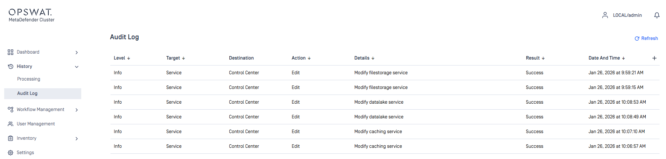Screen dimensions: 666x159
Task: Collapse the History section chevron
Action: pyautogui.click(x=77, y=67)
